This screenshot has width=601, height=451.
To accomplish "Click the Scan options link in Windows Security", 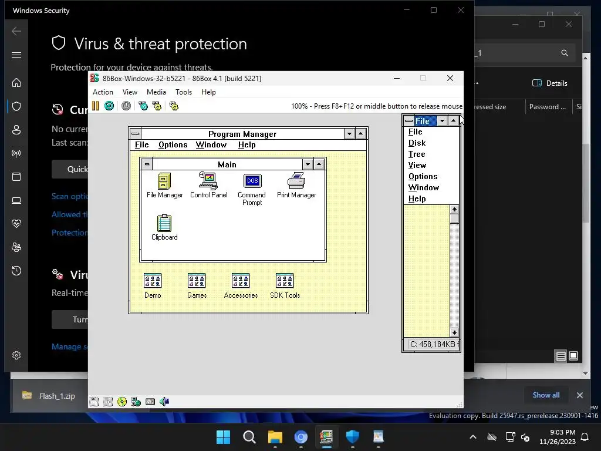I will (x=70, y=196).
